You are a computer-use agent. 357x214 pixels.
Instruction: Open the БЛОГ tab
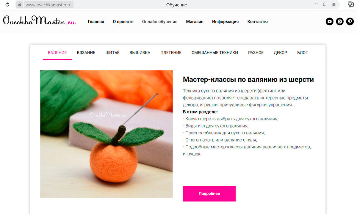[302, 53]
